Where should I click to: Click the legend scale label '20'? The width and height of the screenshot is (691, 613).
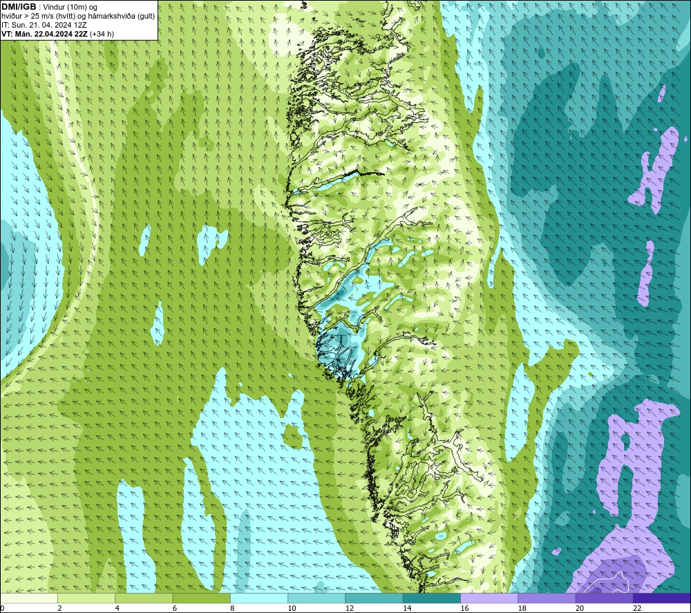580,608
